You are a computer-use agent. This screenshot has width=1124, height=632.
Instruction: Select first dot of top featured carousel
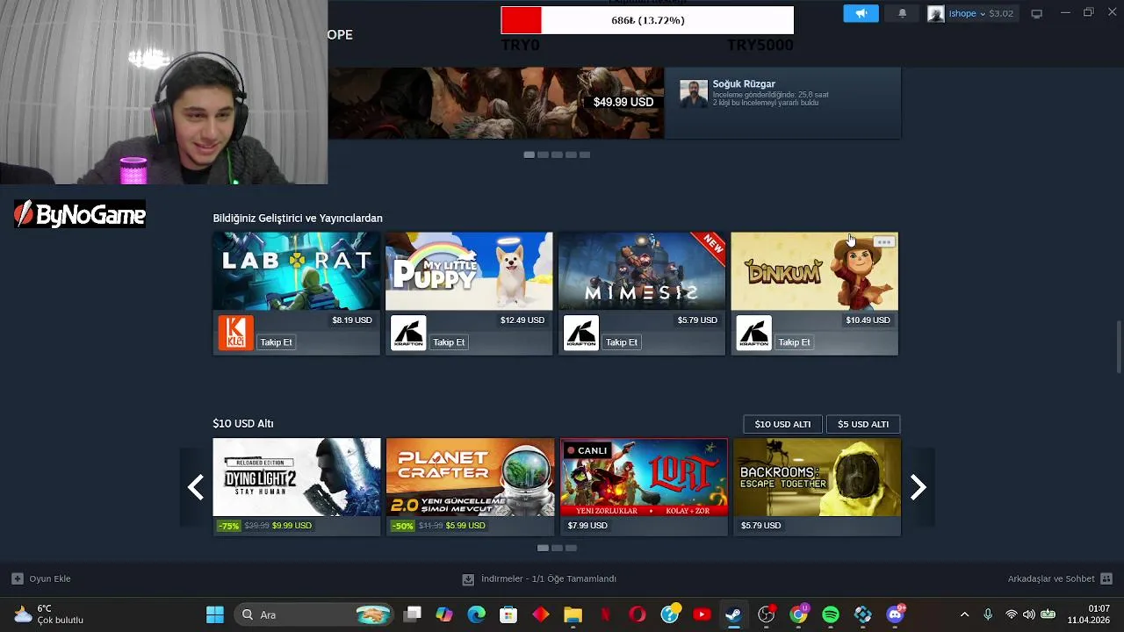click(529, 154)
